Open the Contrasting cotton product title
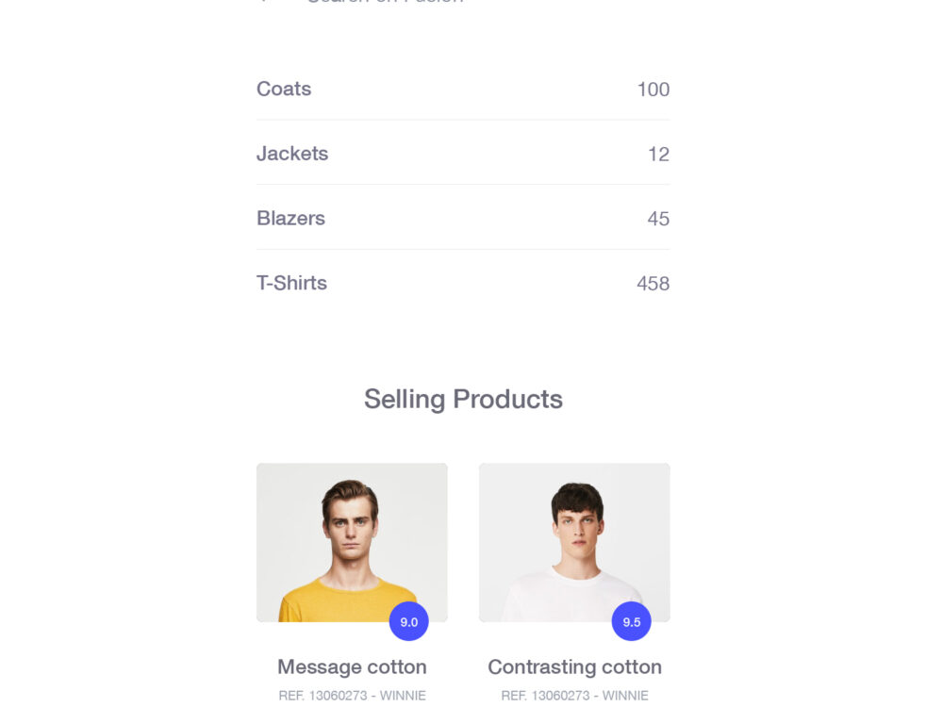The height and width of the screenshot is (707, 943). tap(574, 666)
